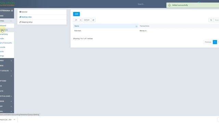Screen dimensions: 219x123
Task: Click the book icon beside Banking rules
Action: tap(20, 17)
